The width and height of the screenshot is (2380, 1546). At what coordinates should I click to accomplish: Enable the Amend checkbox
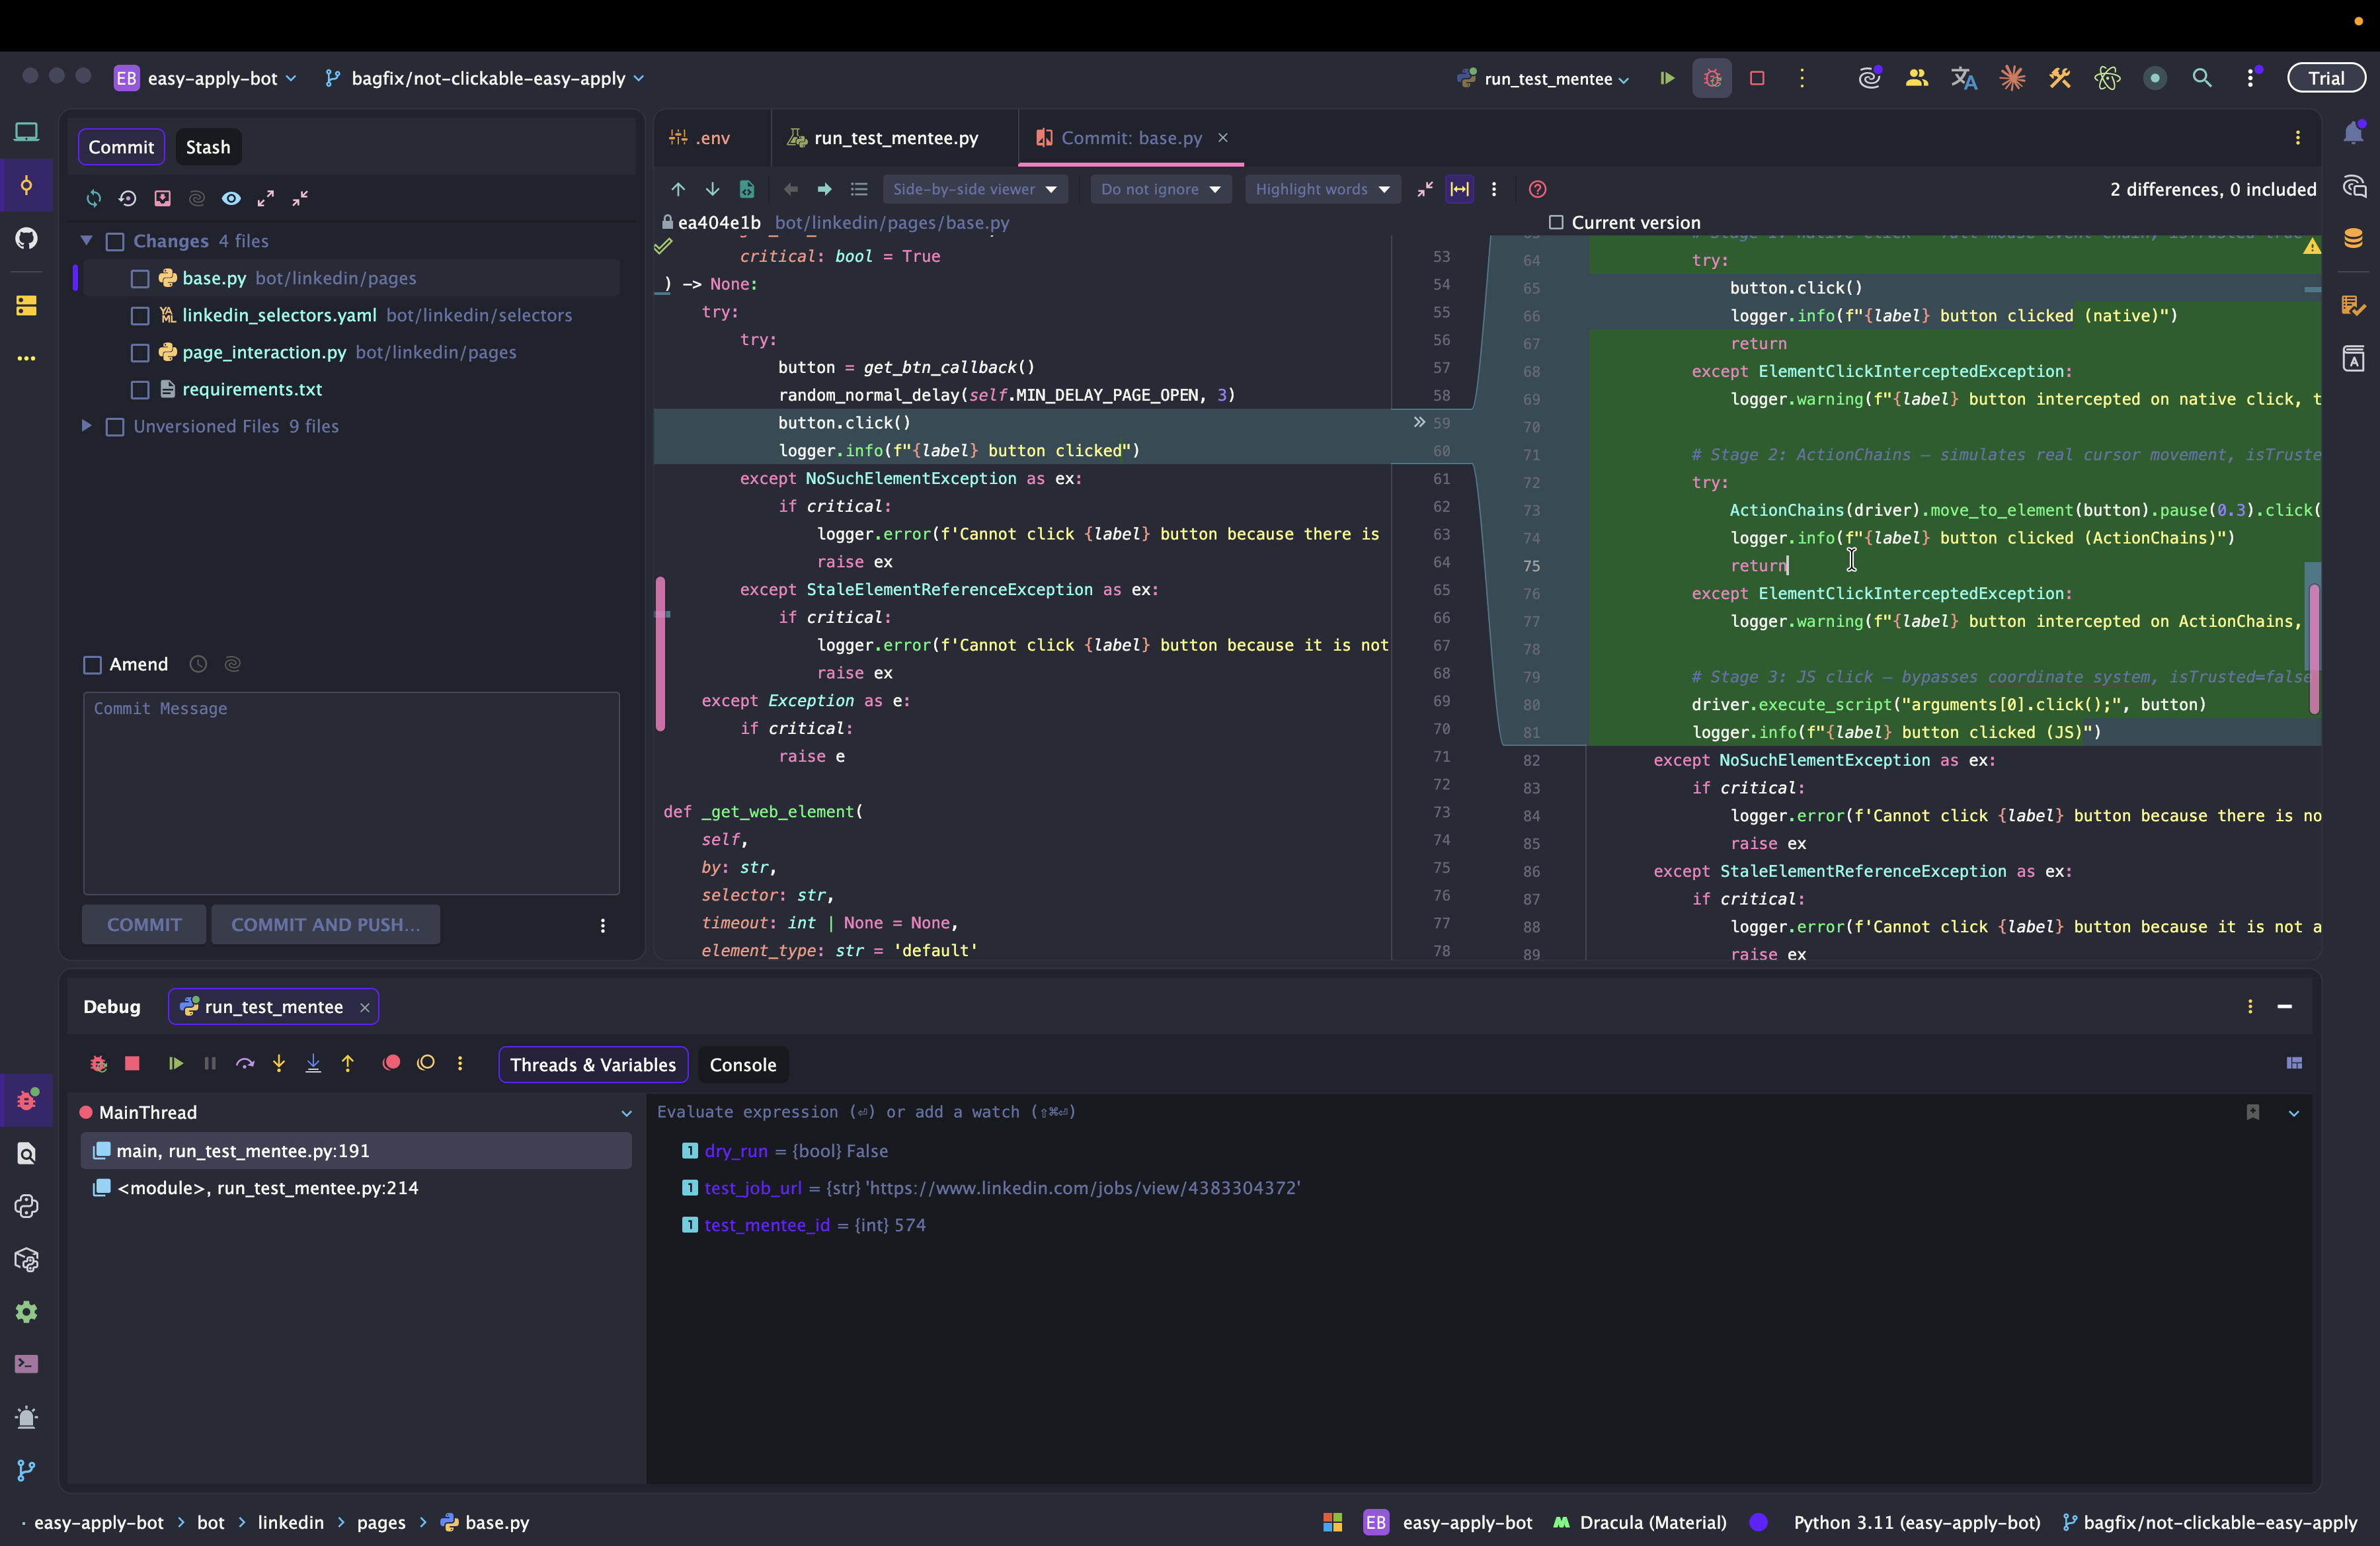pos(93,665)
